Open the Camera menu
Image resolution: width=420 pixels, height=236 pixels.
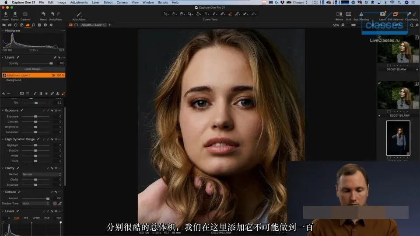pyautogui.click(x=122, y=3)
